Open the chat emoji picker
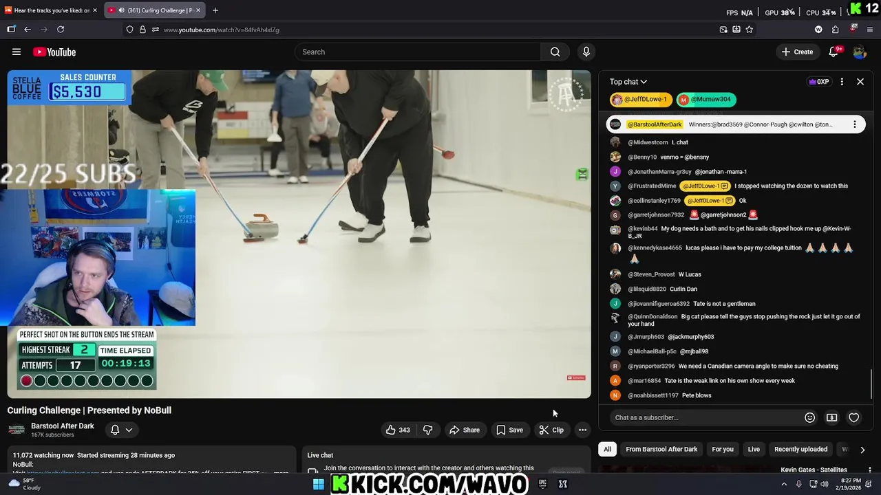Viewport: 881px width, 495px height. pyautogui.click(x=809, y=417)
